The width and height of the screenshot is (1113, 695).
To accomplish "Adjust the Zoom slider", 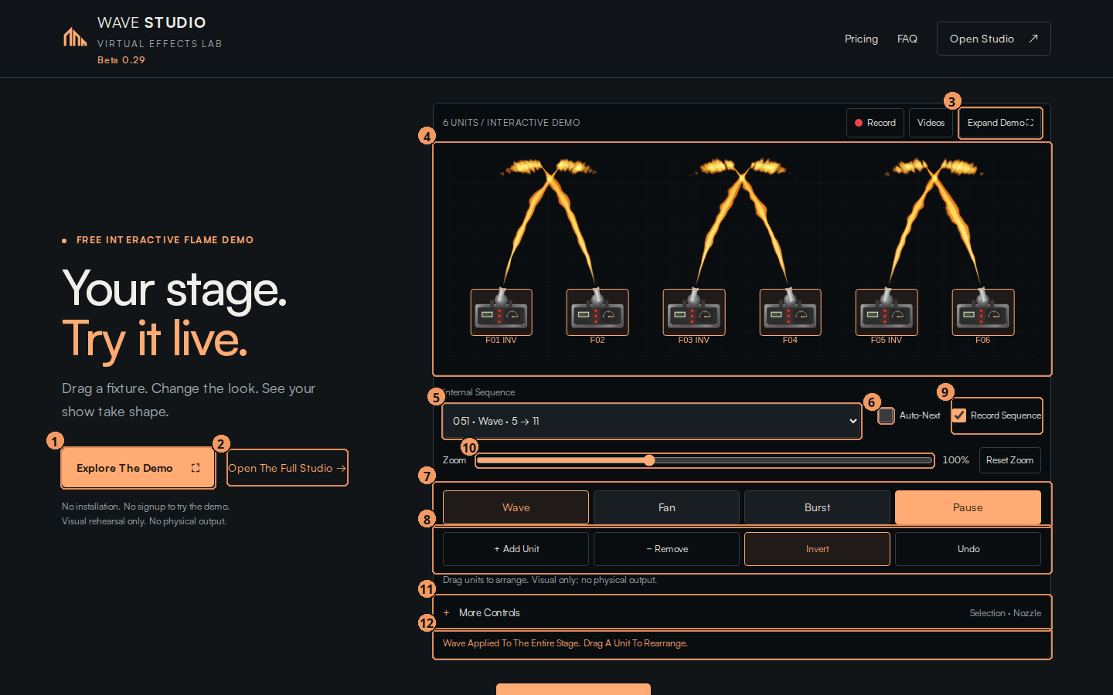I will pyautogui.click(x=705, y=460).
